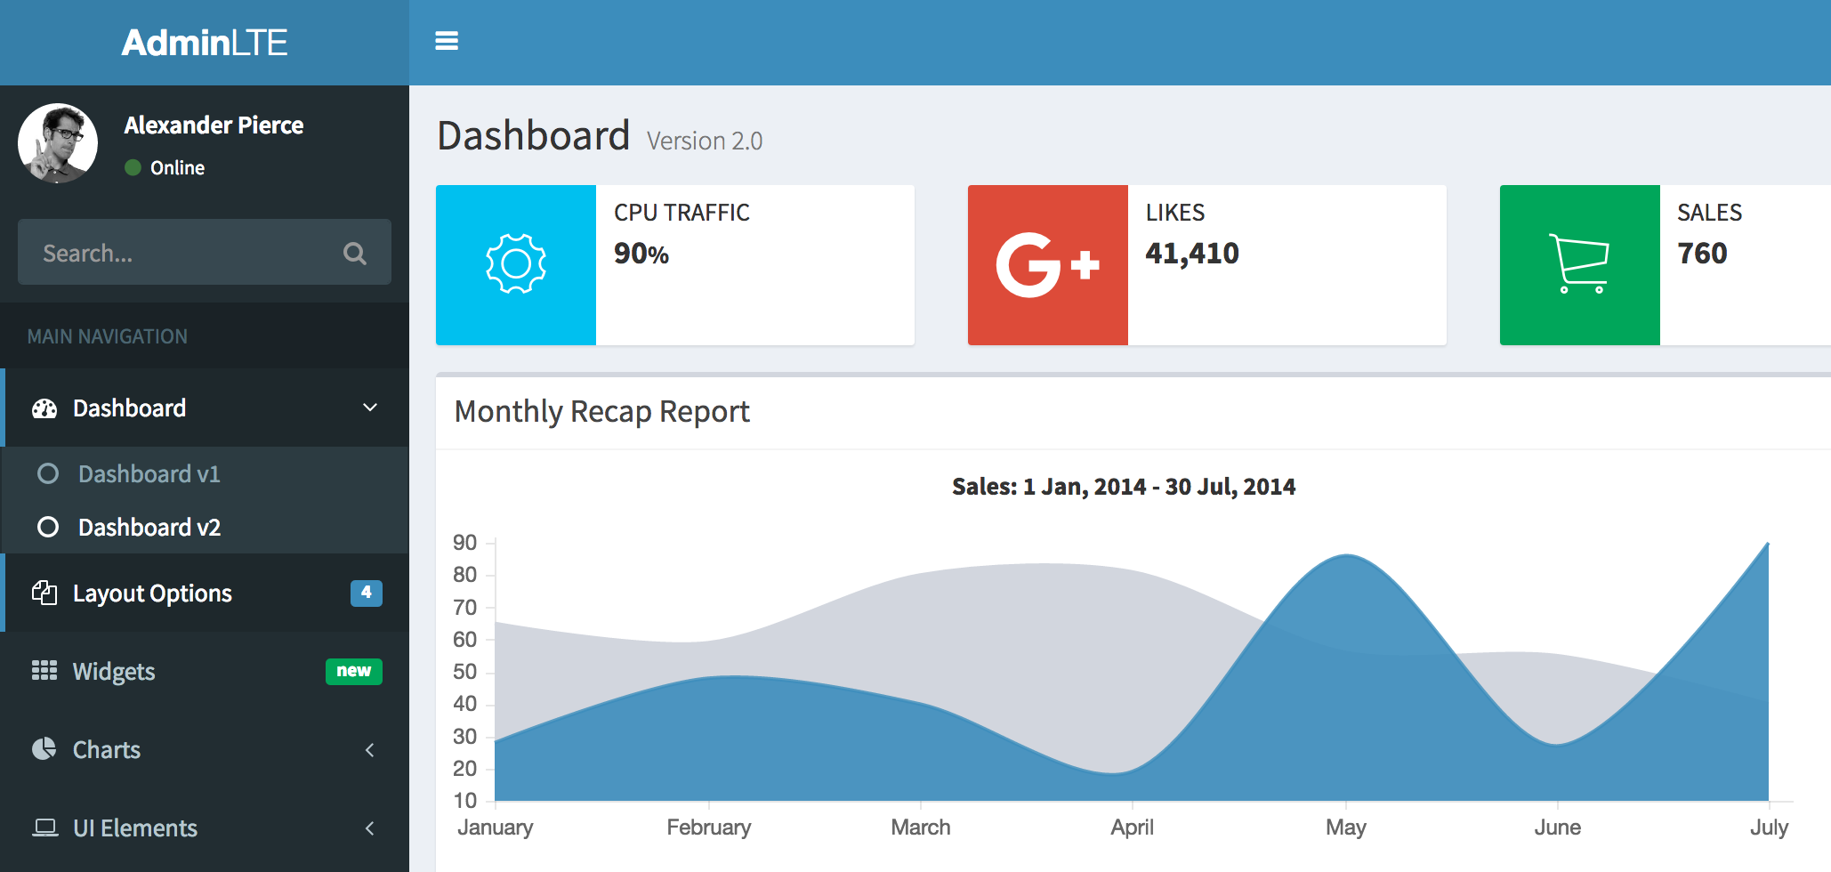Click the June x-axis label
1831x872 pixels.
pos(1558,828)
